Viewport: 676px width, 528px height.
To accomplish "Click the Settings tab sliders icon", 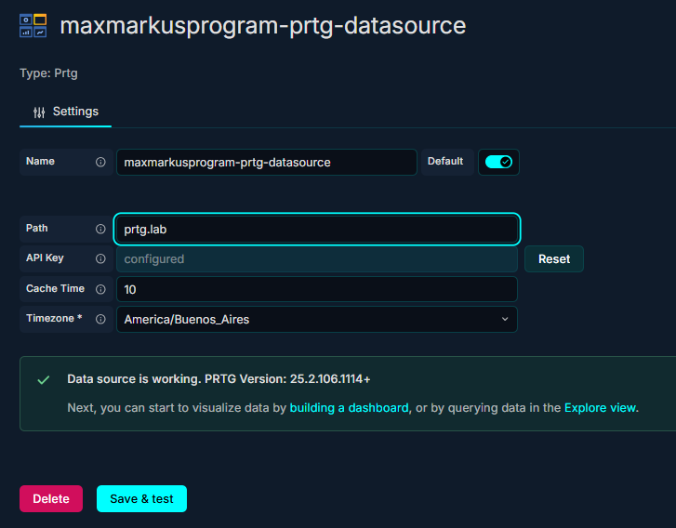I will click(39, 112).
